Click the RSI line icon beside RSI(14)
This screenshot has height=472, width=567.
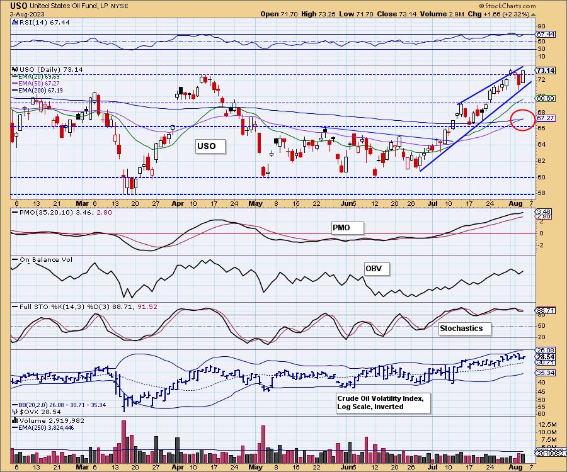(x=15, y=22)
